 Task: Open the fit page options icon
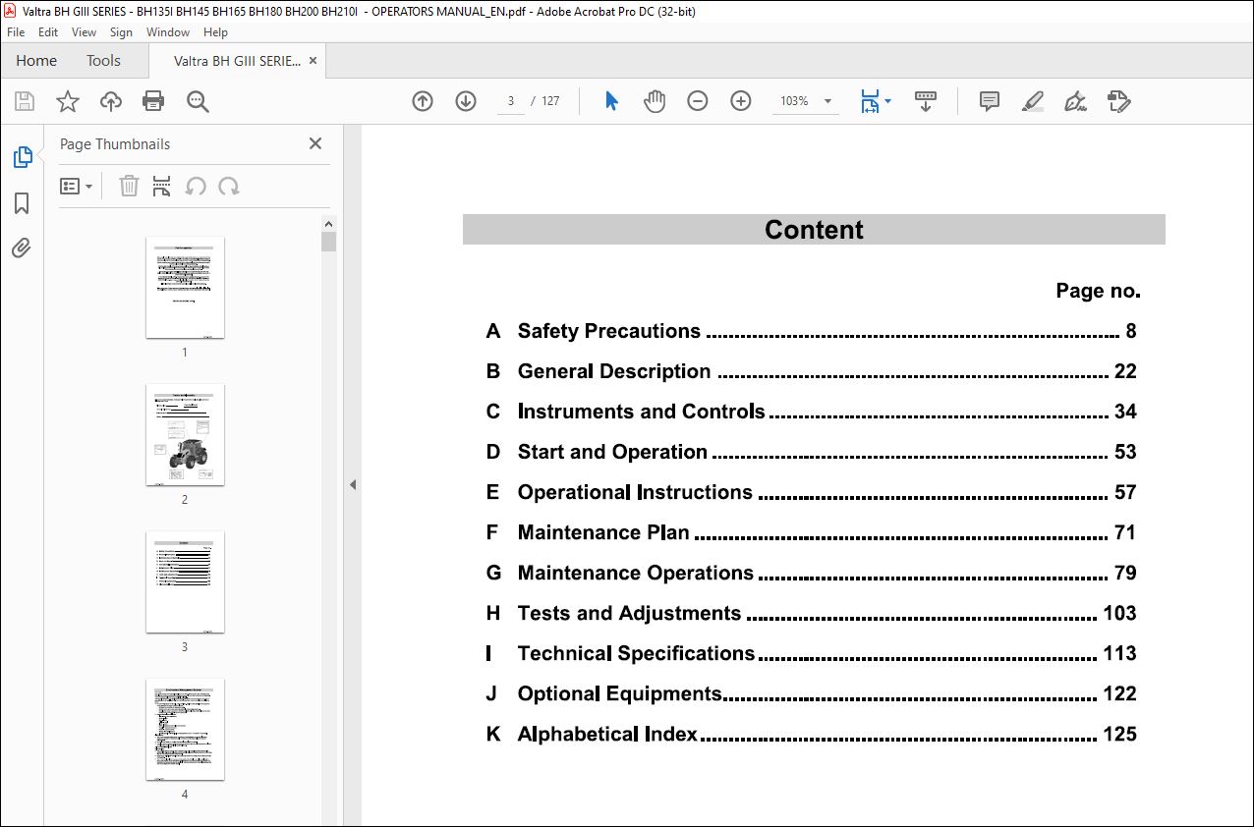pyautogui.click(x=875, y=101)
